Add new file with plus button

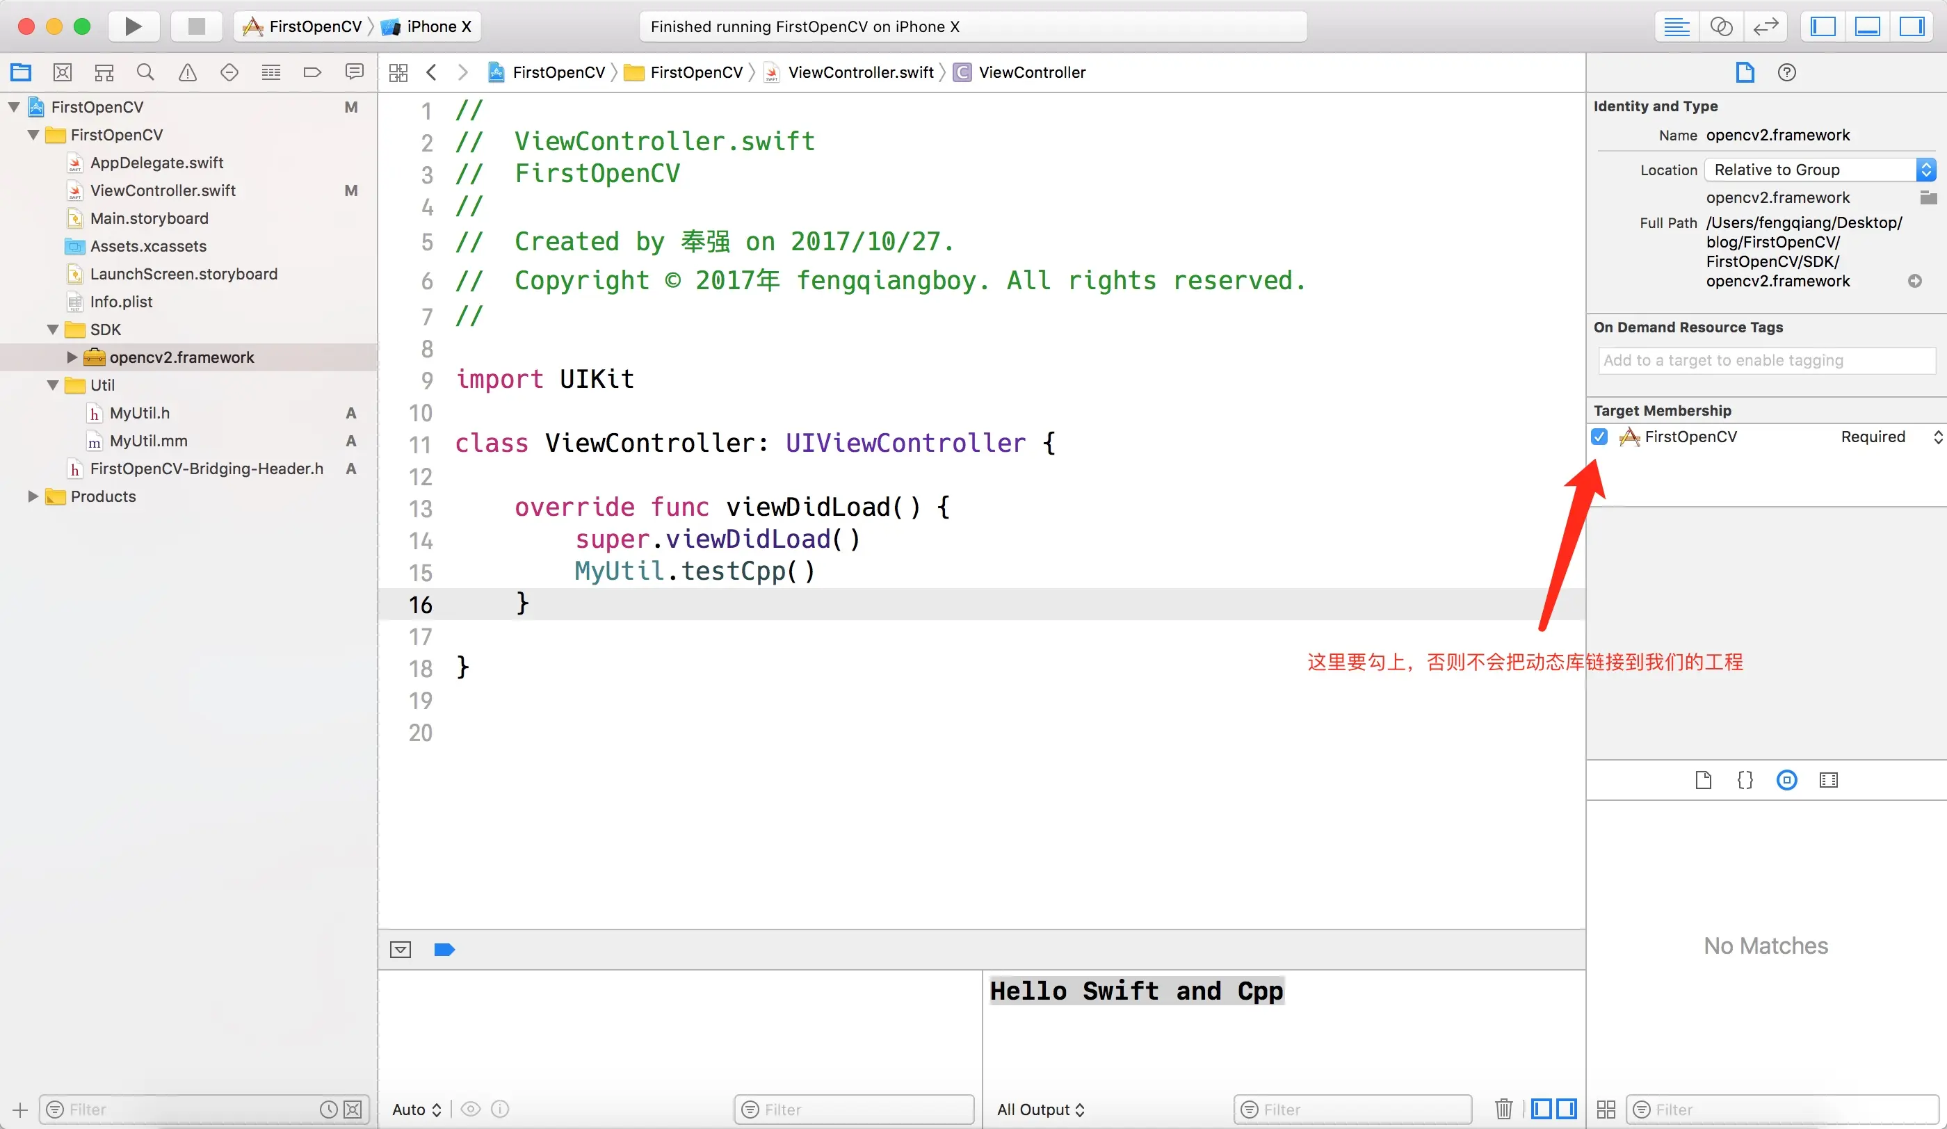pos(20,1110)
